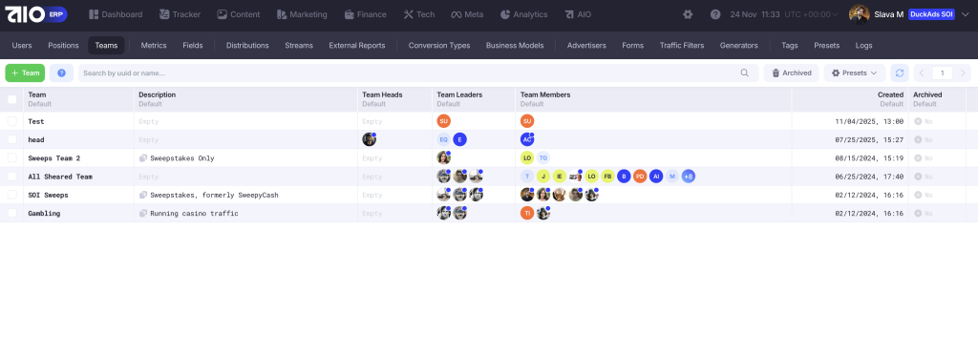Open the Dashboard top menu
Image resolution: width=978 pixels, height=354 pixels.
coord(116,14)
